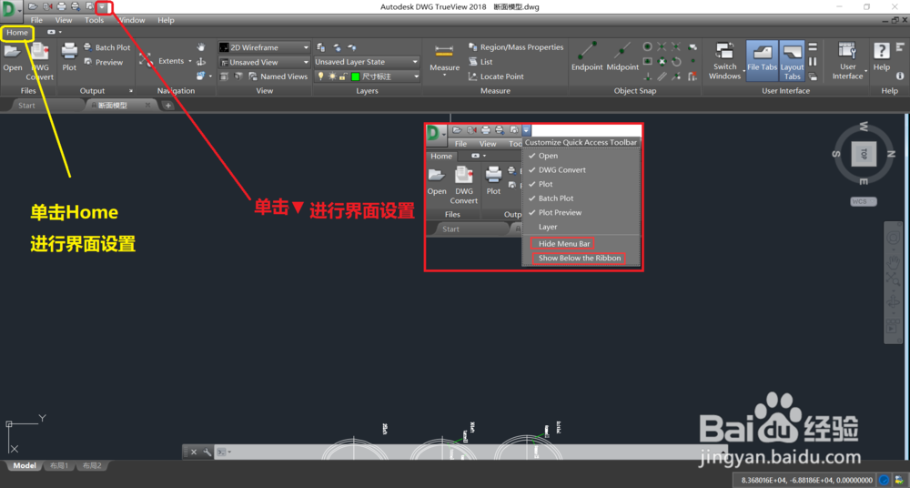
Task: Close the 断面模型 file tab
Action: [147, 105]
